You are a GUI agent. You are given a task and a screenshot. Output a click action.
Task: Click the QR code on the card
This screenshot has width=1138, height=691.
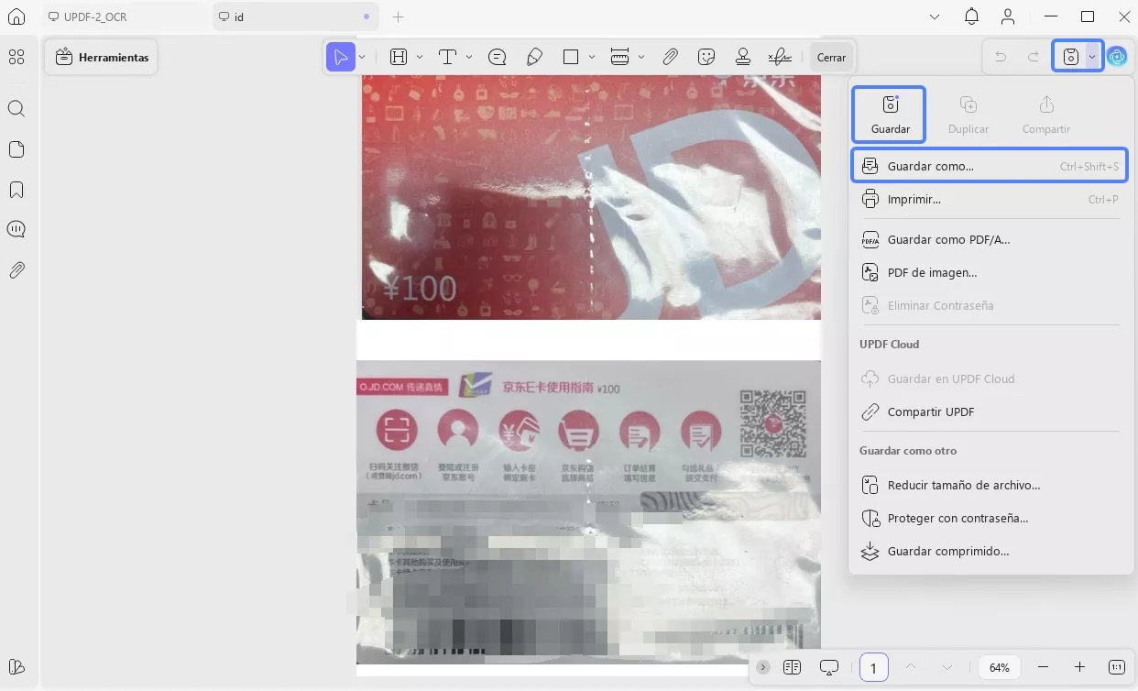click(x=772, y=423)
